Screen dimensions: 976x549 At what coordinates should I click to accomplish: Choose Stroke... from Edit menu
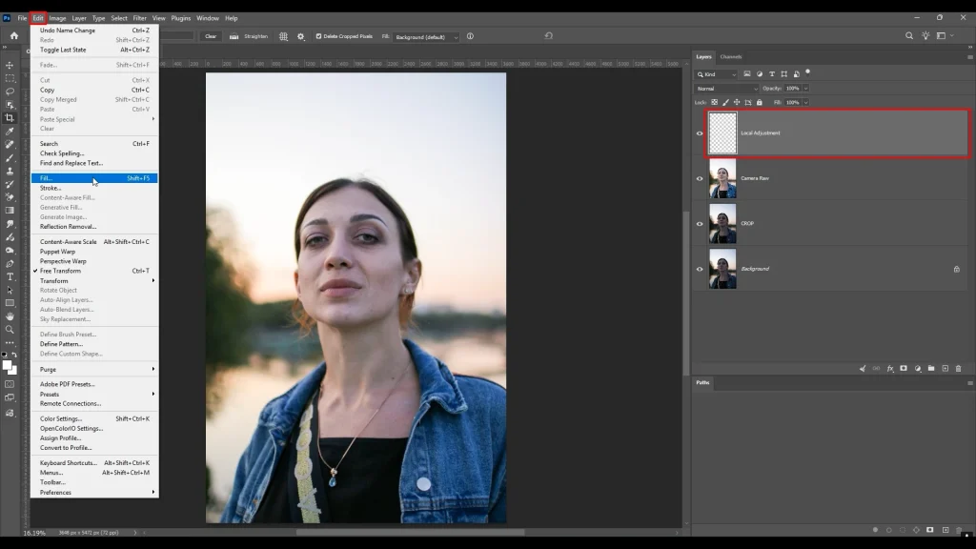click(94, 188)
